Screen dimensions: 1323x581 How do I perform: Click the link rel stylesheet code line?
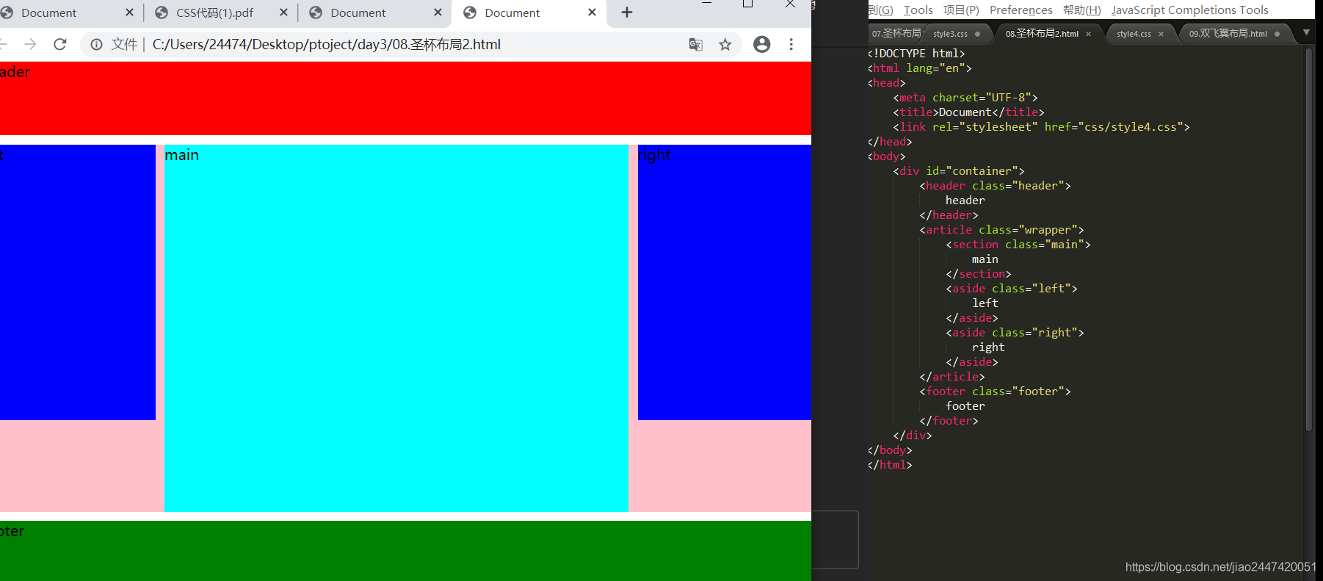point(1041,127)
